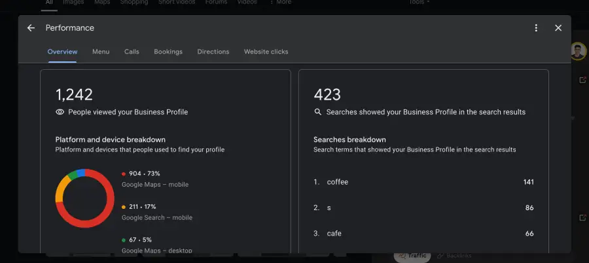Switch to the Menu tab
This screenshot has height=263, width=589.
pyautogui.click(x=101, y=52)
